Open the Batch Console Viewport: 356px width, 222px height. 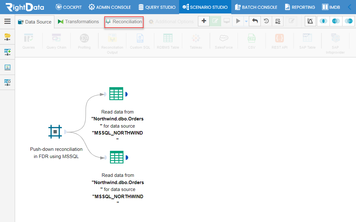click(256, 7)
